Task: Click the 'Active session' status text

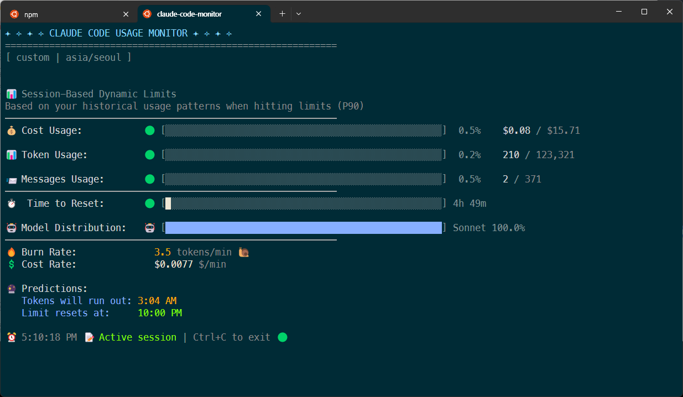Action: pos(138,337)
